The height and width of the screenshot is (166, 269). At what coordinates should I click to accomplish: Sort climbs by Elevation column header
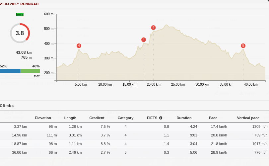pos(43,118)
